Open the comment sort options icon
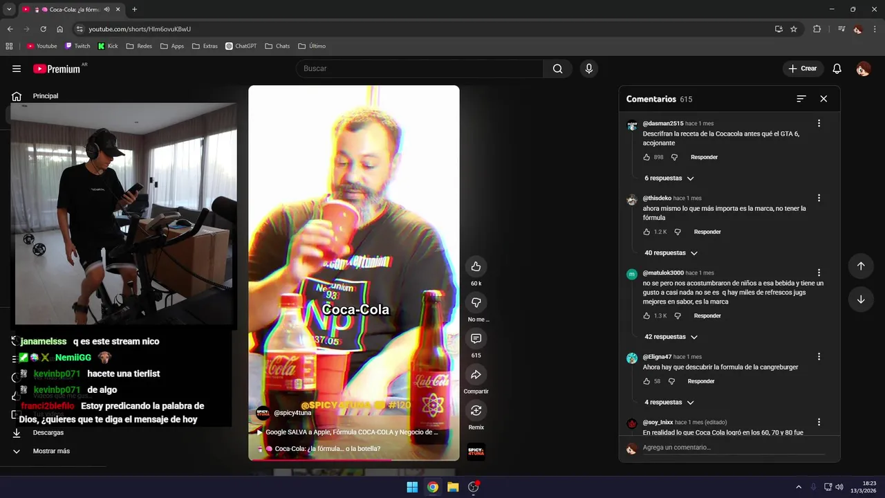 (801, 99)
